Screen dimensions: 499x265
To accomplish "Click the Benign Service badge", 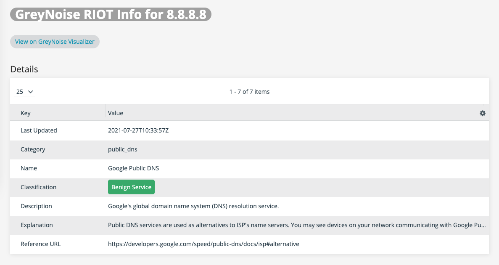I will point(132,187).
